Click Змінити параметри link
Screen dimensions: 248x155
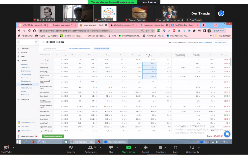coord(206,42)
